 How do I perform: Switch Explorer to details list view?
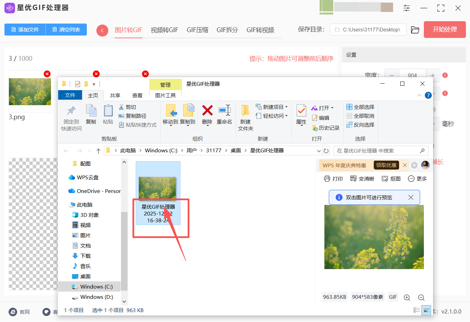click(x=416, y=310)
